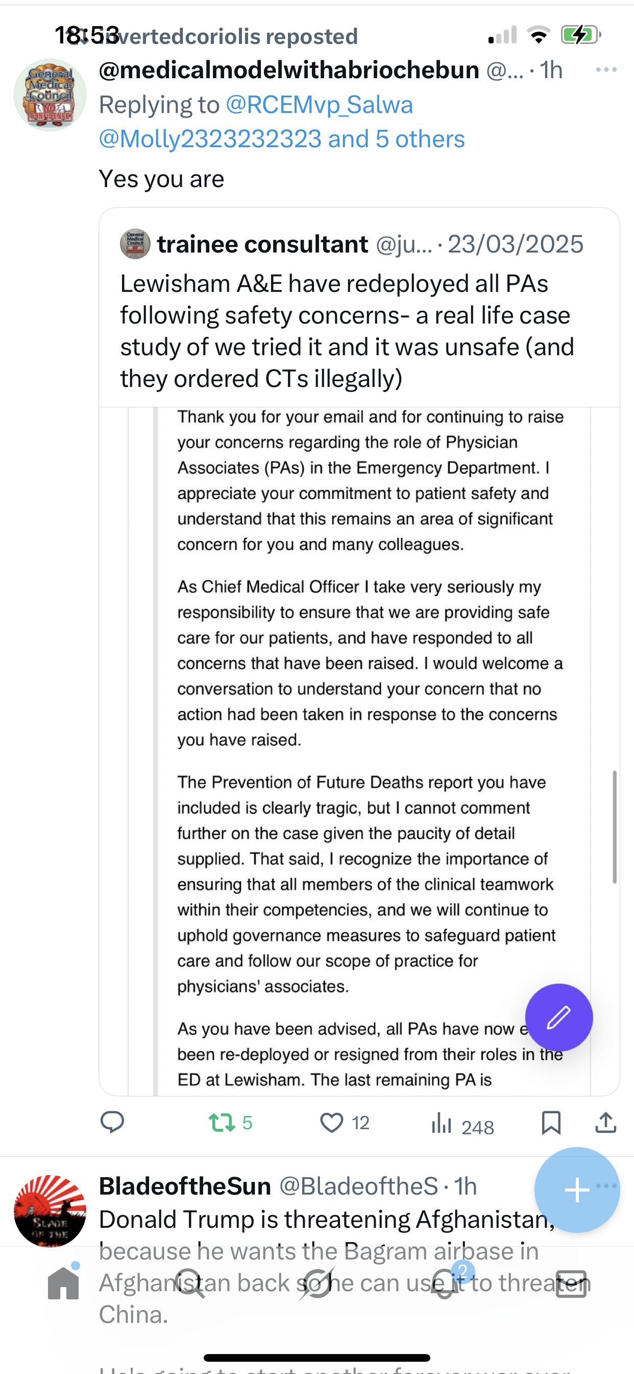Share the tweet via upload arrow icon

pos(606,1122)
